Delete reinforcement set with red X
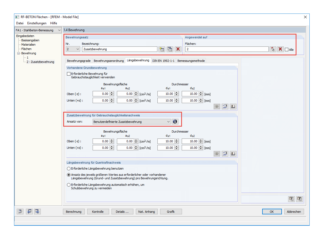Screen dimensions: 324x243 178,49
